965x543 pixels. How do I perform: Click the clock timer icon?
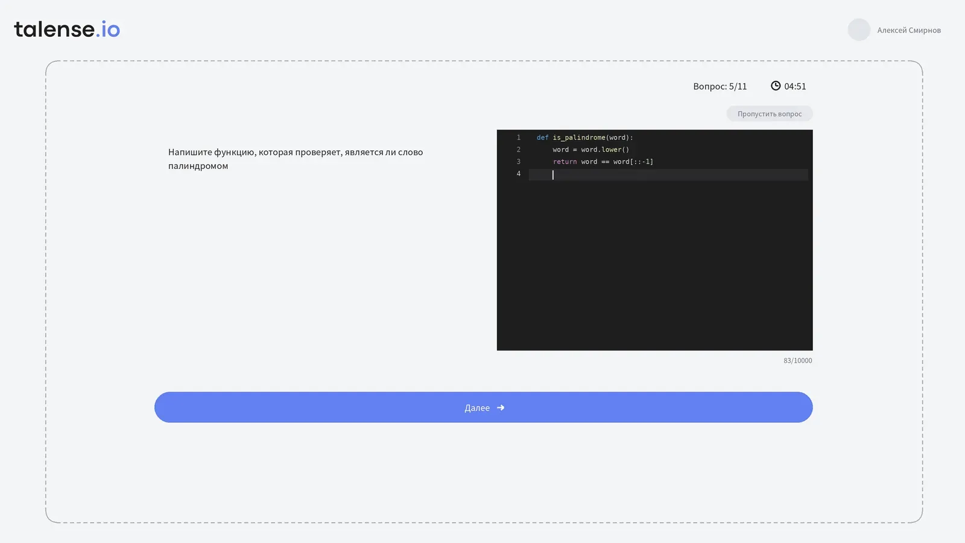click(776, 86)
